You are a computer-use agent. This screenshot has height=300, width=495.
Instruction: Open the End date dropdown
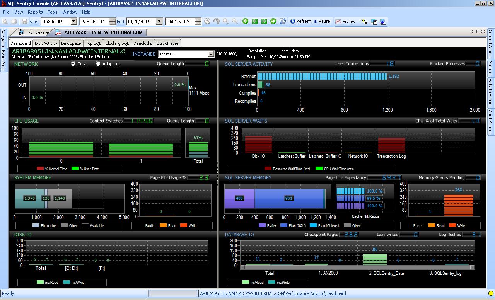159,22
